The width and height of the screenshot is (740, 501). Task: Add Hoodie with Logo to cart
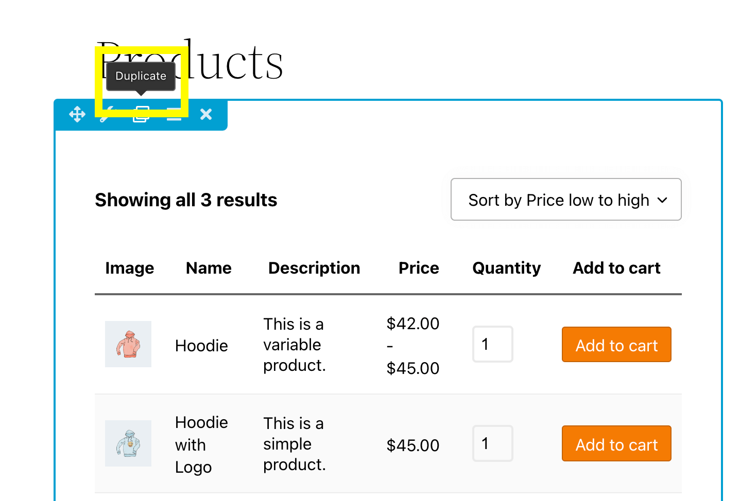coord(616,444)
